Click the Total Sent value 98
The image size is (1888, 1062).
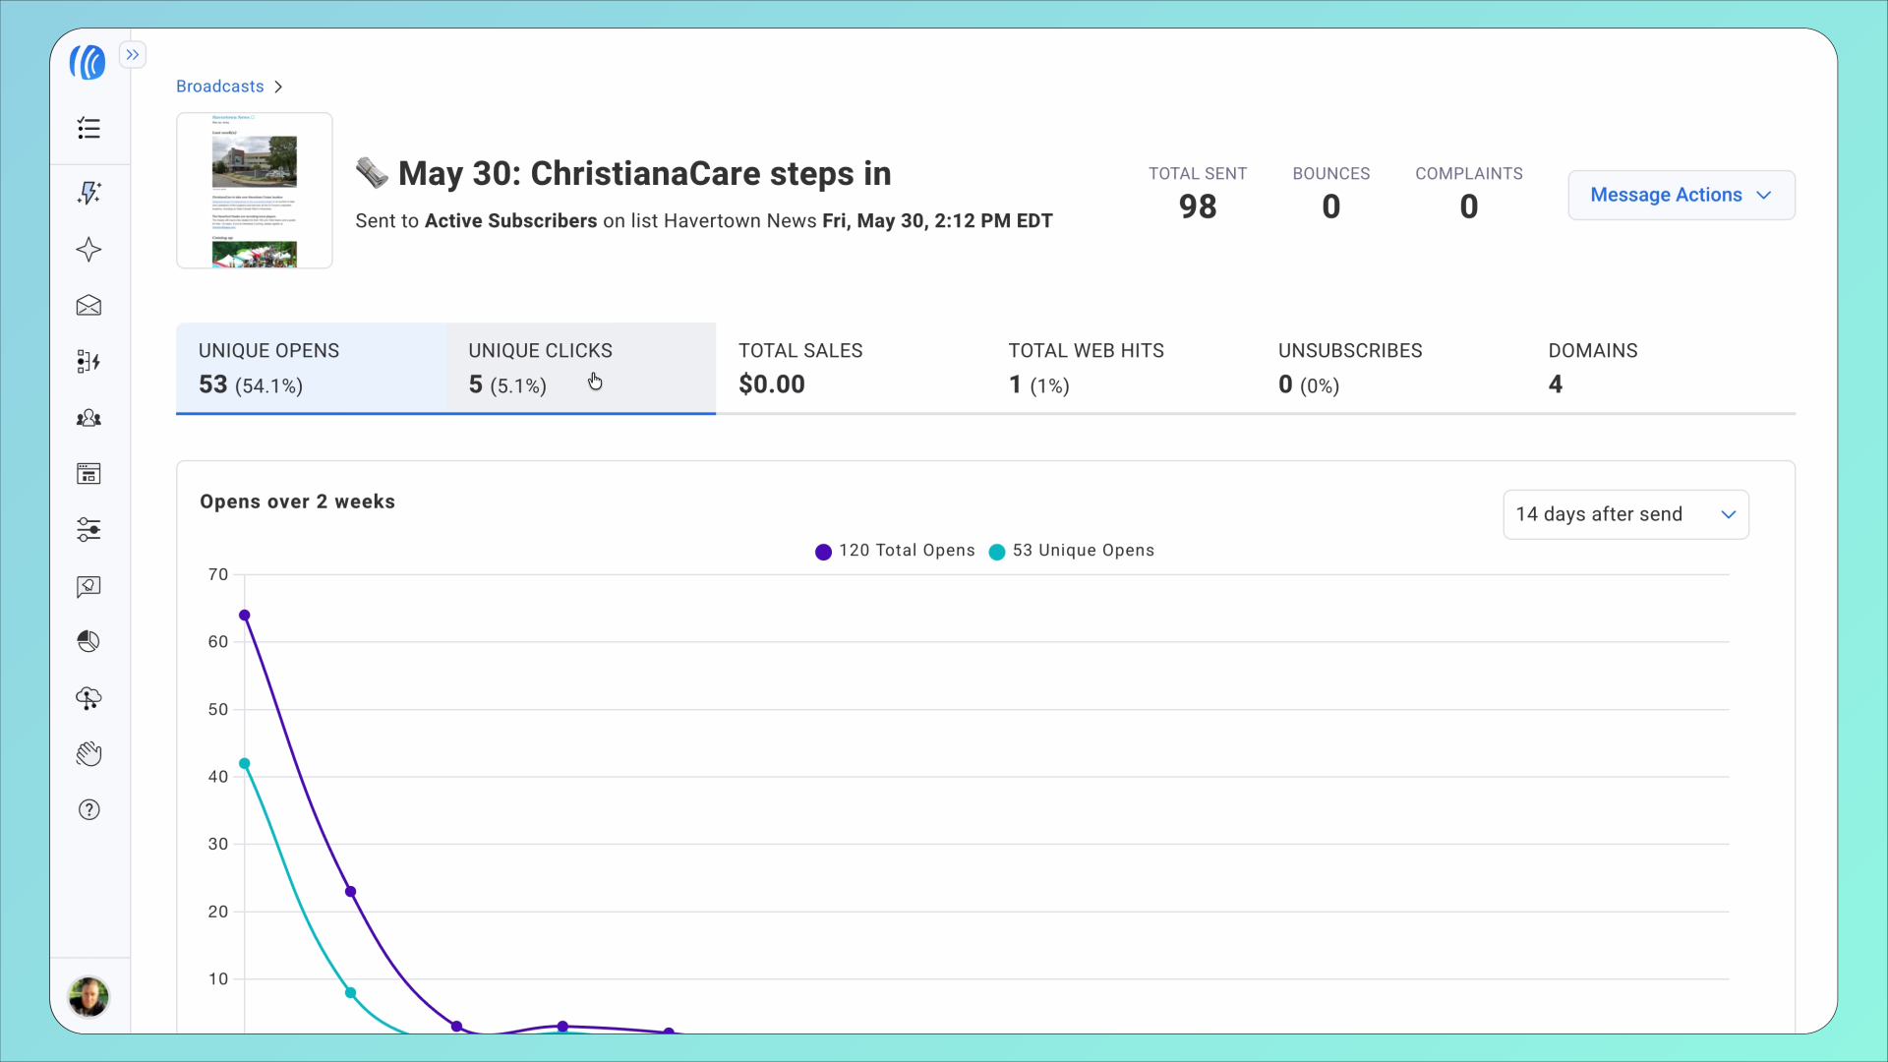1198,207
